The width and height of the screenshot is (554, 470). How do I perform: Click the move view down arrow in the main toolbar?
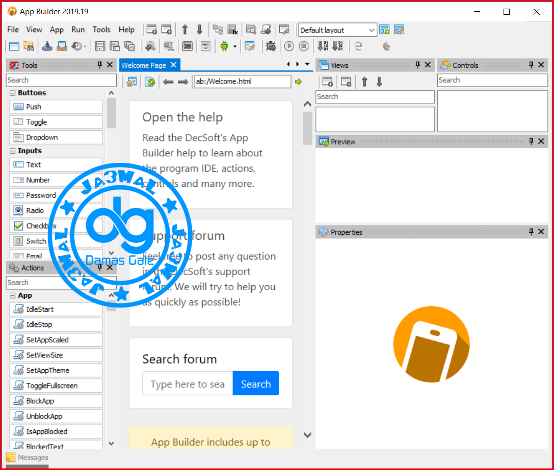(200, 30)
